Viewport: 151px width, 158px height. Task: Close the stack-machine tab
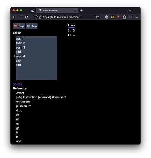pos(75,11)
